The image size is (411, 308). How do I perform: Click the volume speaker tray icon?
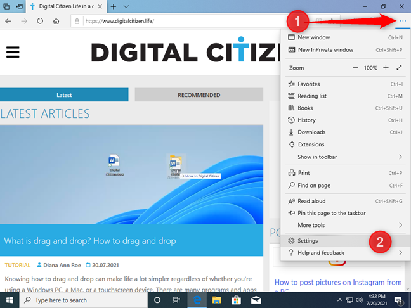pos(360,300)
